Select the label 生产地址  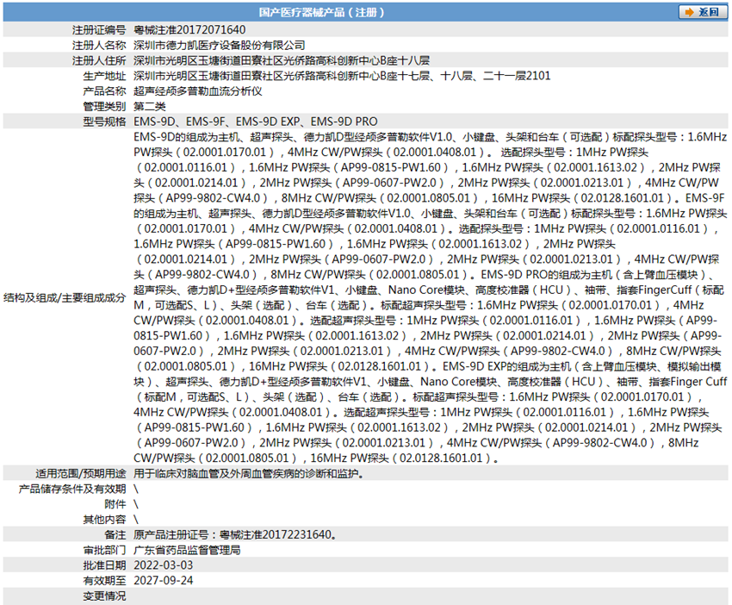pyautogui.click(x=104, y=76)
